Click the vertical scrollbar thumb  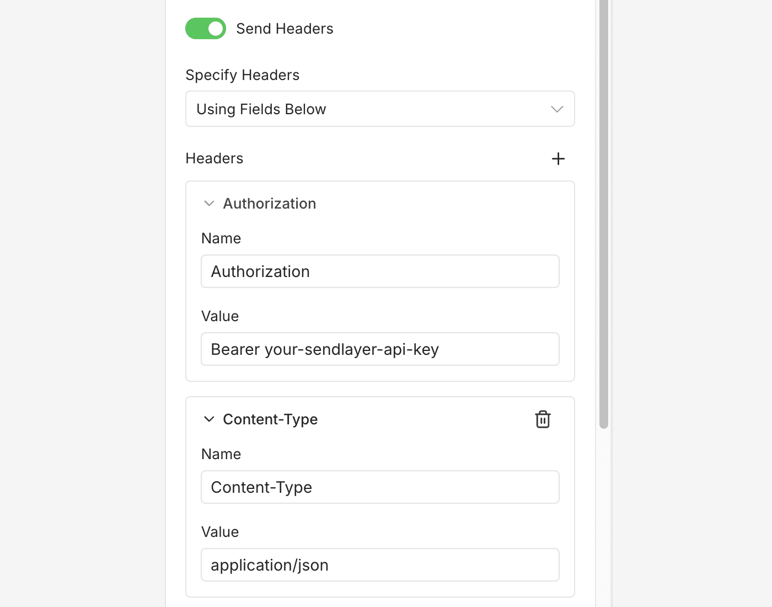[604, 214]
